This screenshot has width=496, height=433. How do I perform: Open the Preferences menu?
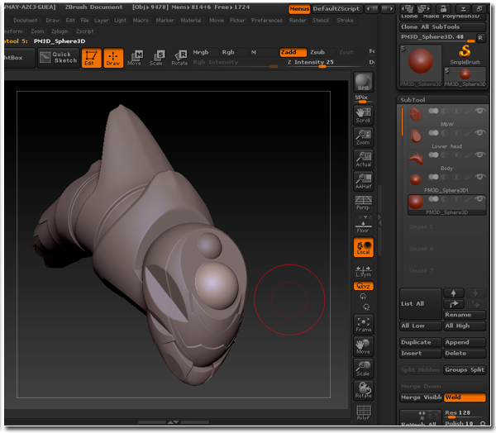point(267,20)
